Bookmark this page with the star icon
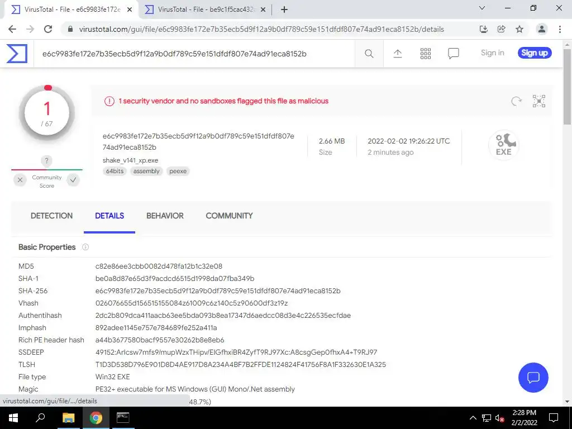 519,29
